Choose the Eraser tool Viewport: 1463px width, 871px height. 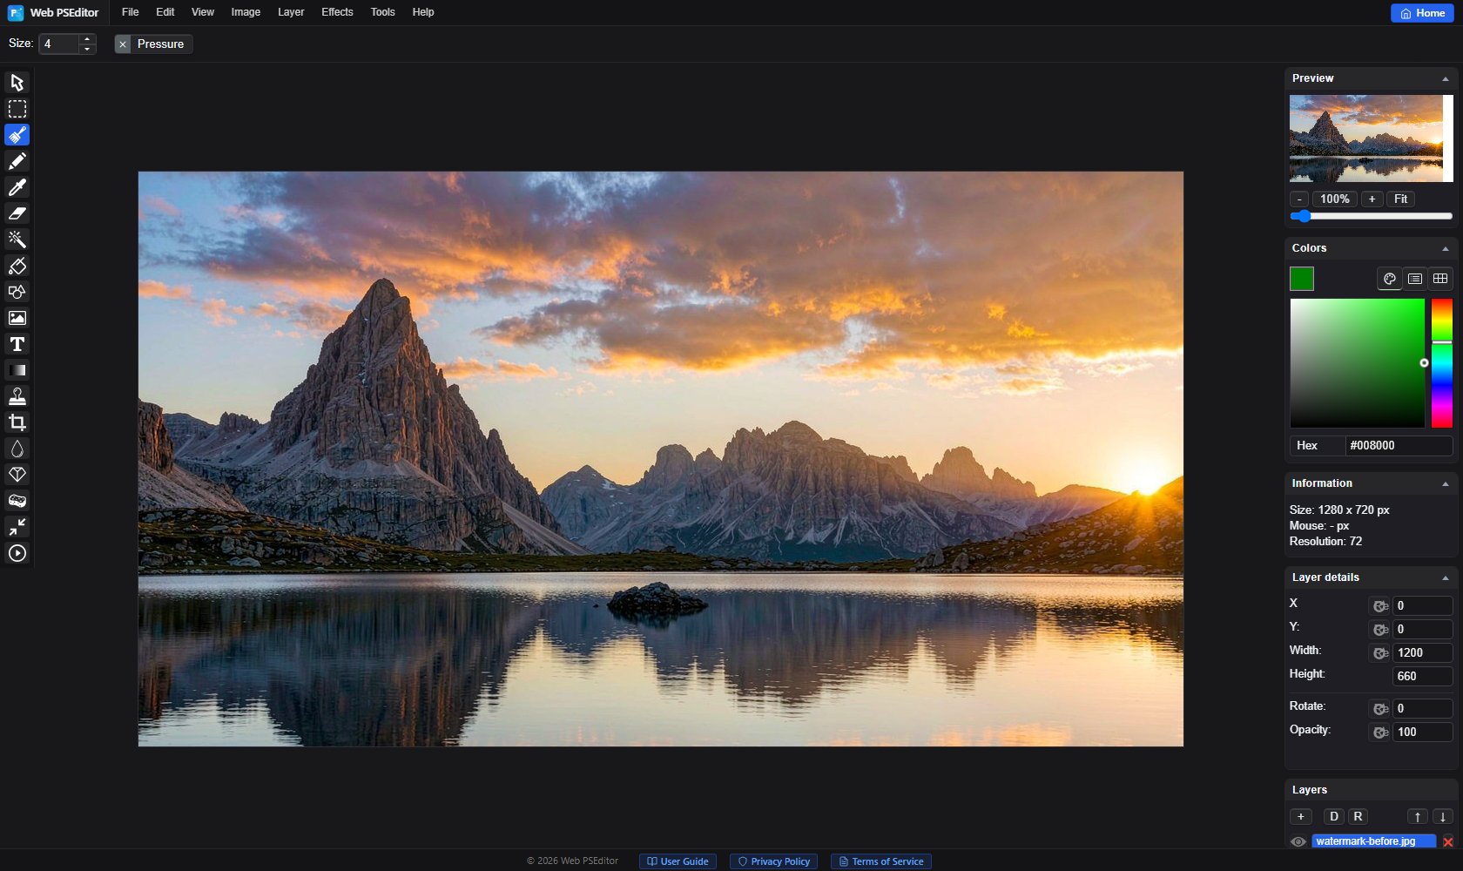(17, 213)
